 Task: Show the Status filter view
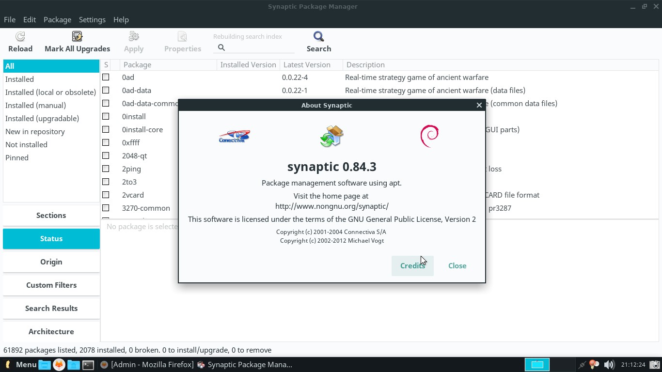pos(51,239)
